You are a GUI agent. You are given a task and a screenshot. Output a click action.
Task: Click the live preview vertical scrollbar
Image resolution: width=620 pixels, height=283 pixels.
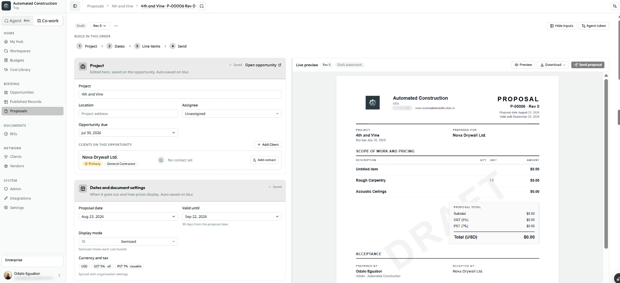[606, 164]
